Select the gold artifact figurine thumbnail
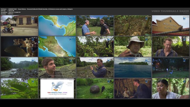 point(19,46)
